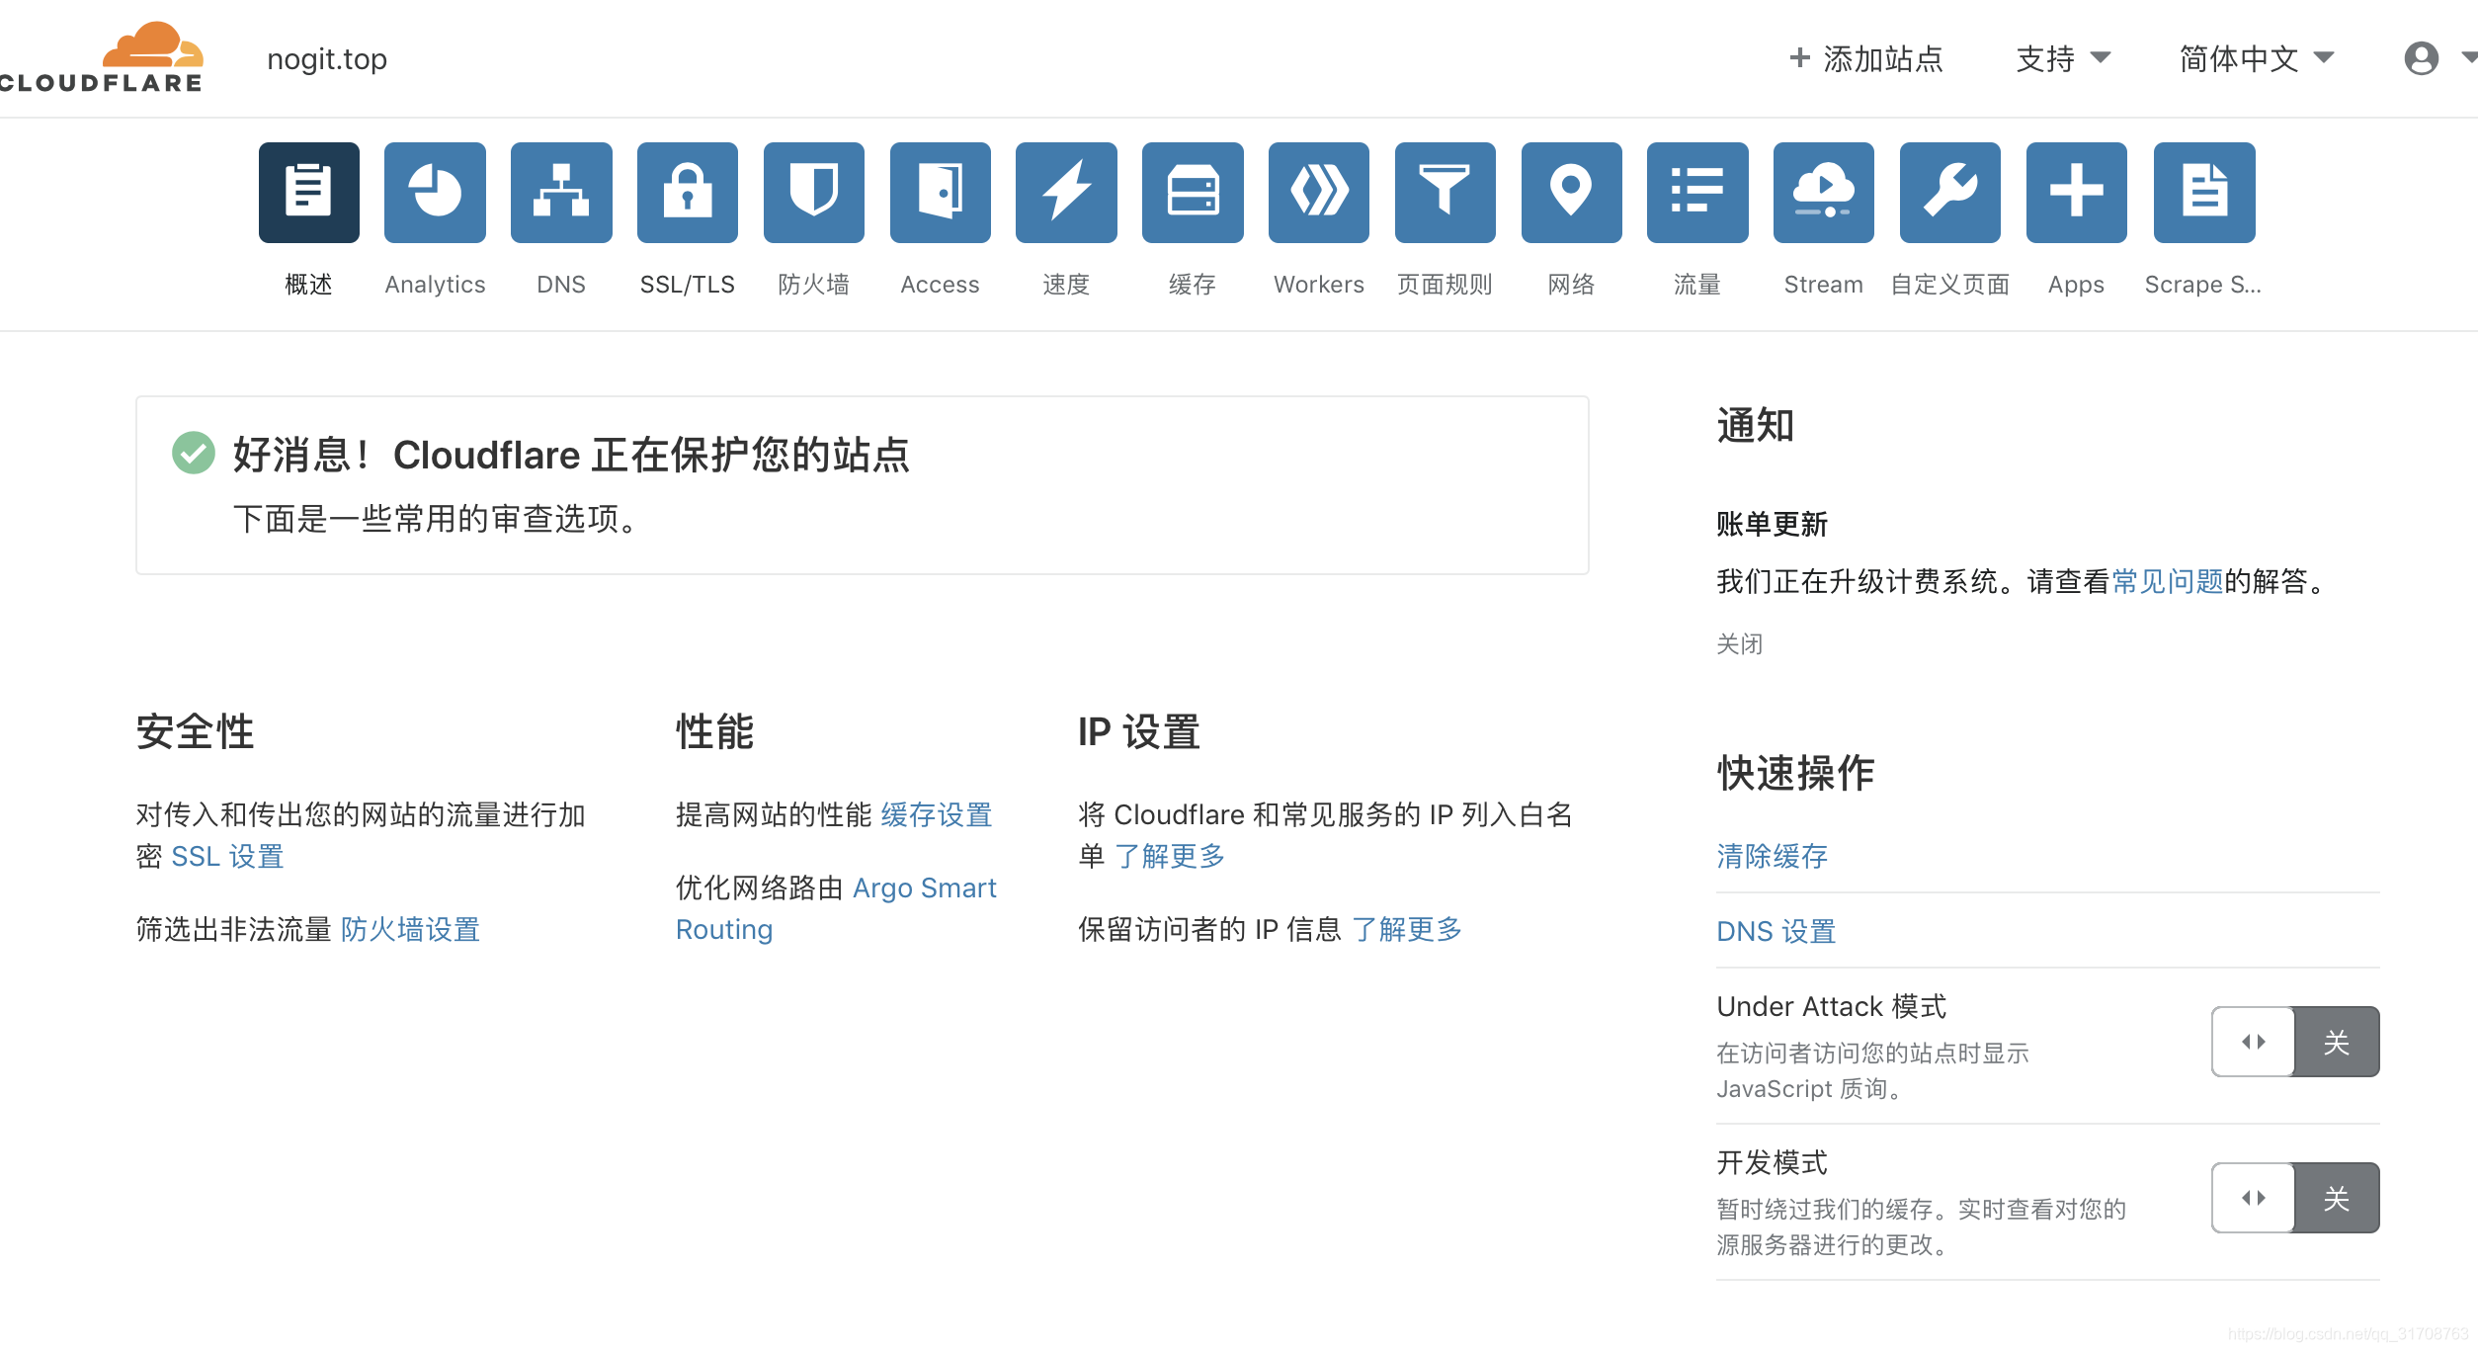The height and width of the screenshot is (1352, 2478).
Task: Open the 自定义页面 wrench icon
Action: [1950, 192]
